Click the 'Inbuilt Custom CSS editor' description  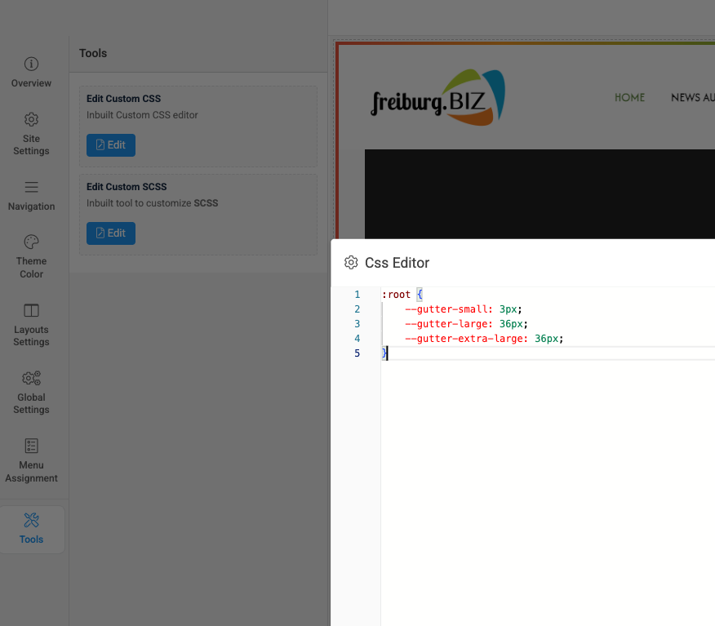142,115
